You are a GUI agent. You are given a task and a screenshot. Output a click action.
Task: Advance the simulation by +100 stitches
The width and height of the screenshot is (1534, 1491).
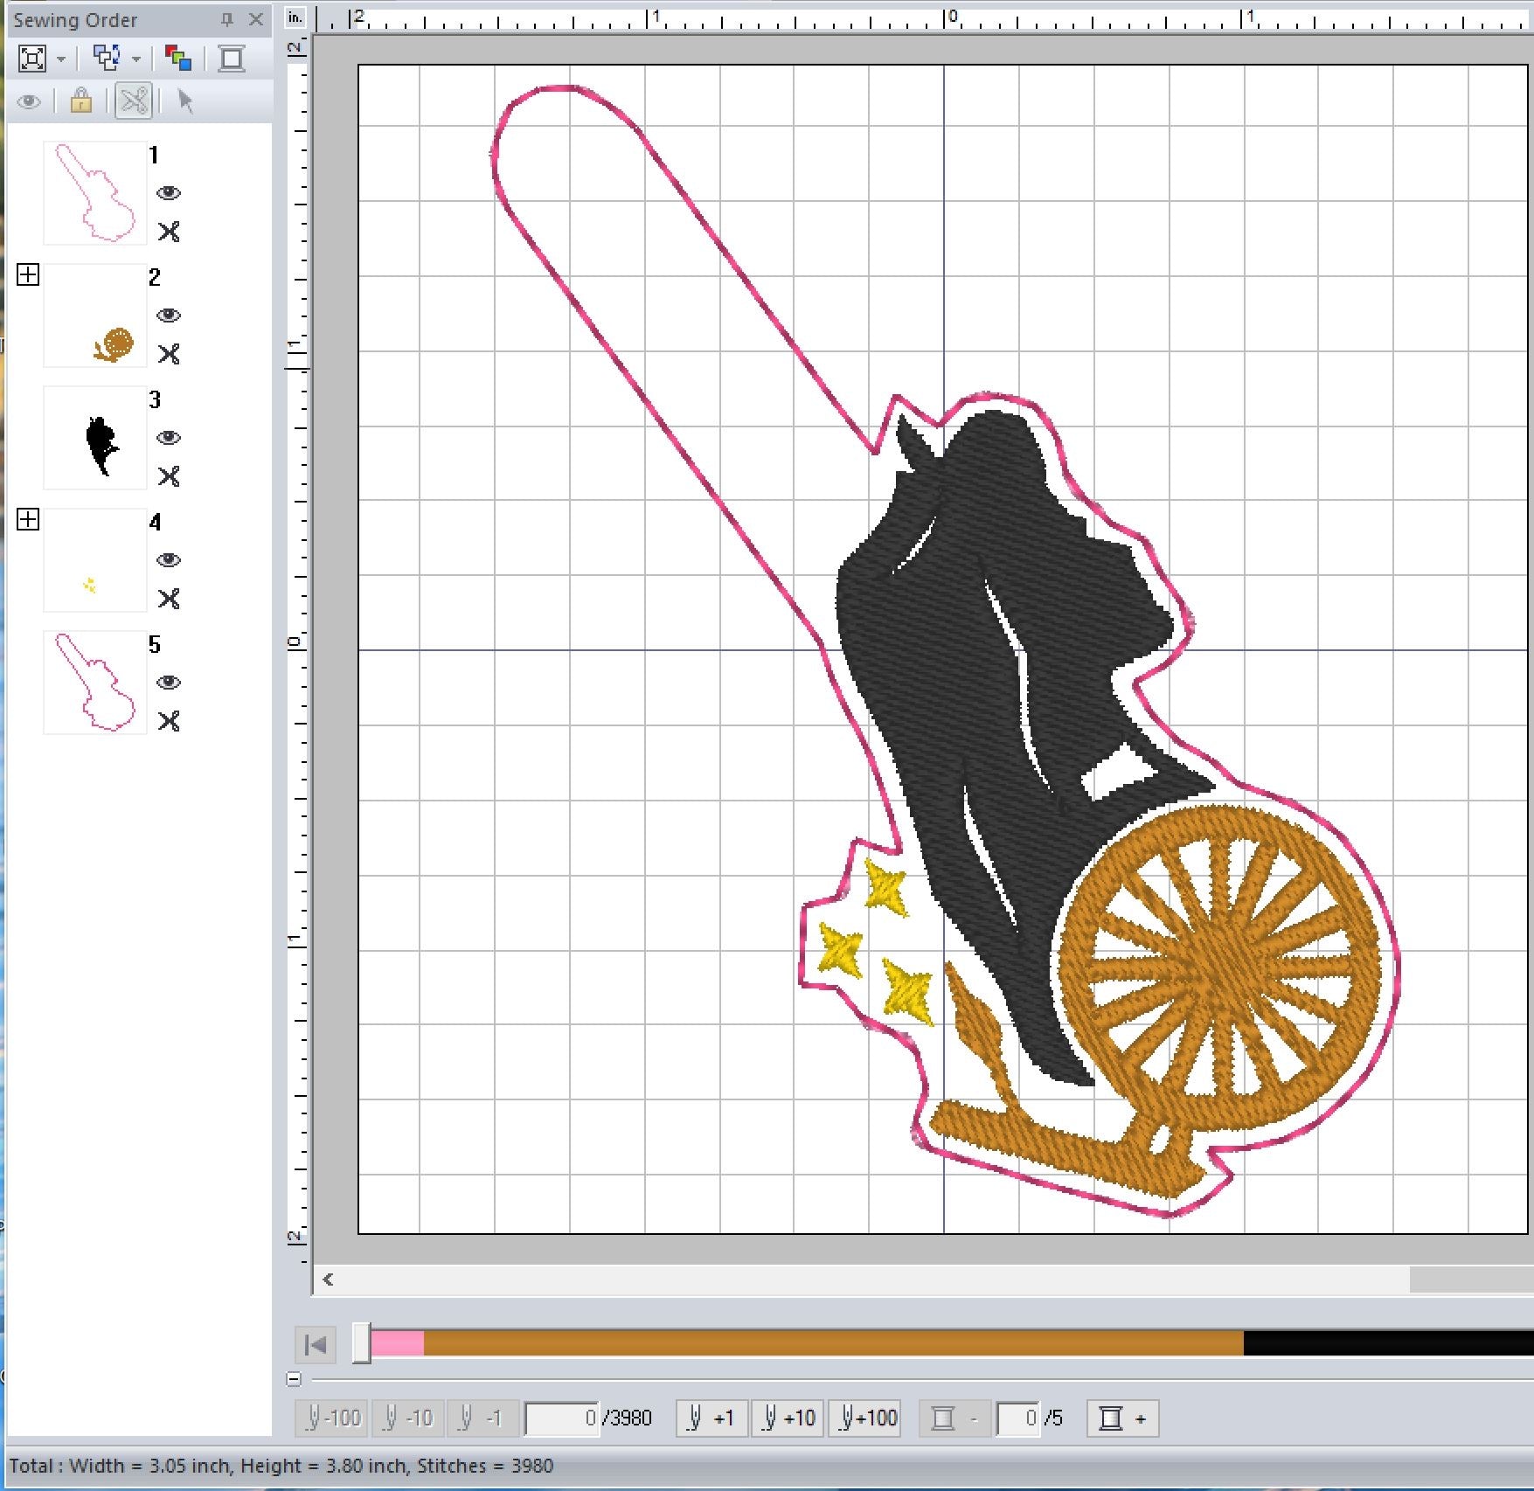[x=868, y=1418]
